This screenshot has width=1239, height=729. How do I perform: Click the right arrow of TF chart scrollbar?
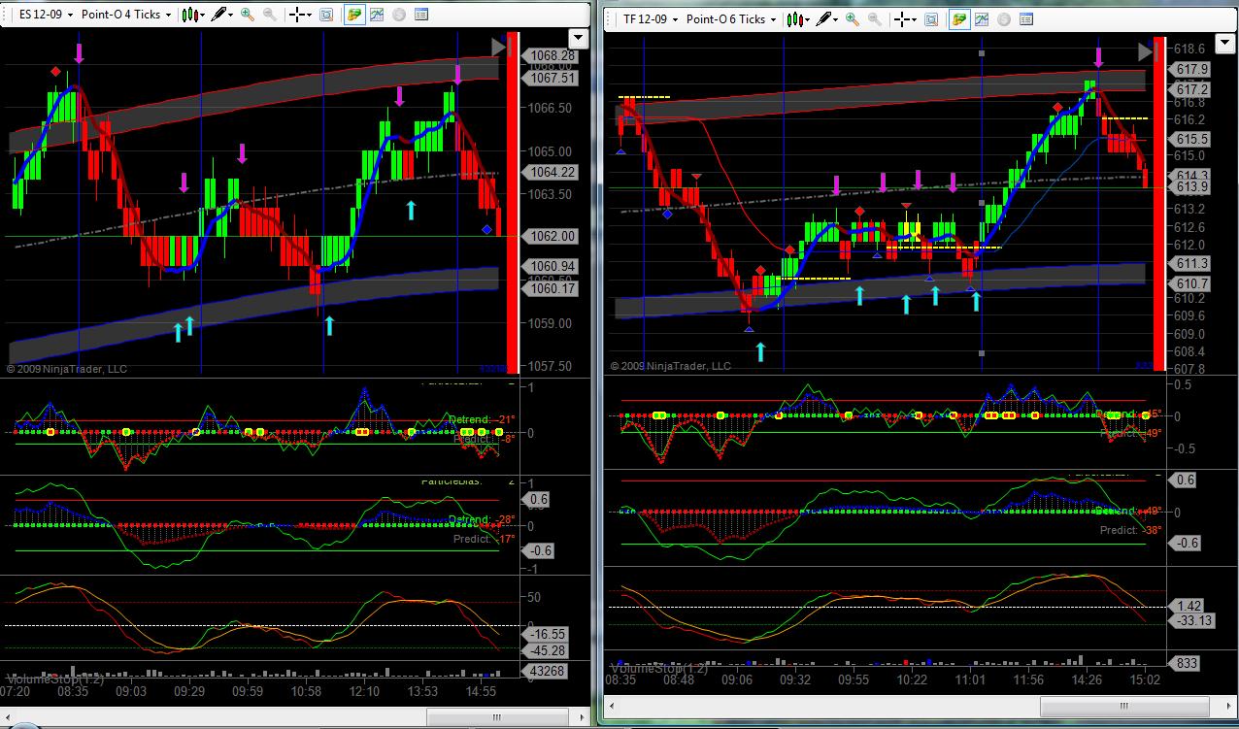pyautogui.click(x=1228, y=708)
